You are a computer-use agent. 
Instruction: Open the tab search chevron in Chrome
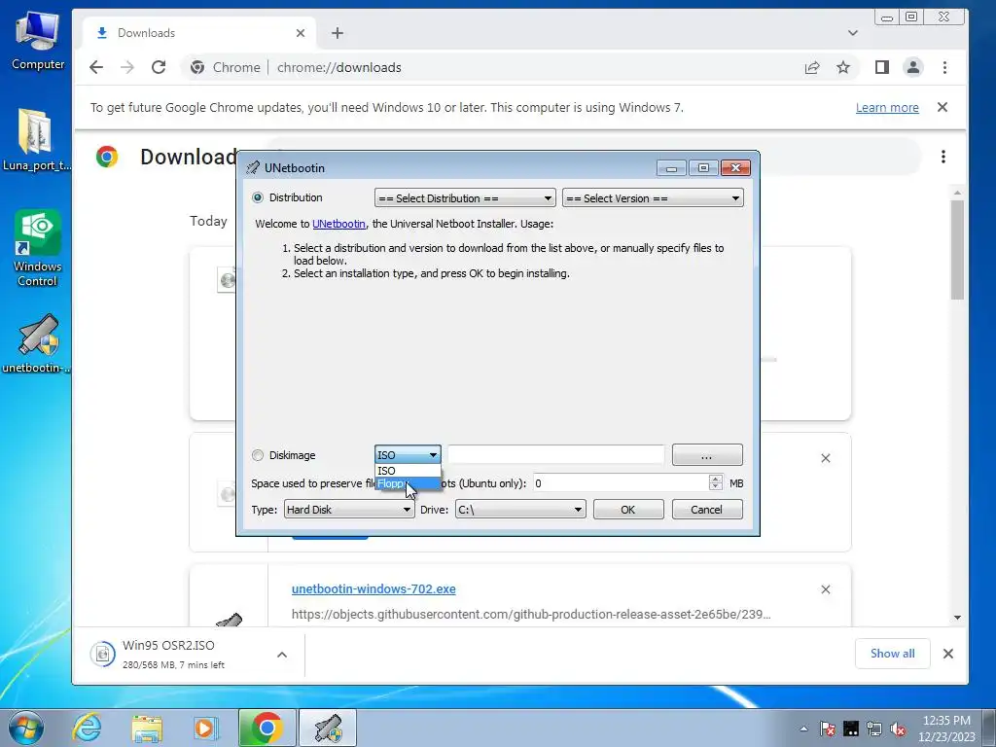click(x=852, y=33)
